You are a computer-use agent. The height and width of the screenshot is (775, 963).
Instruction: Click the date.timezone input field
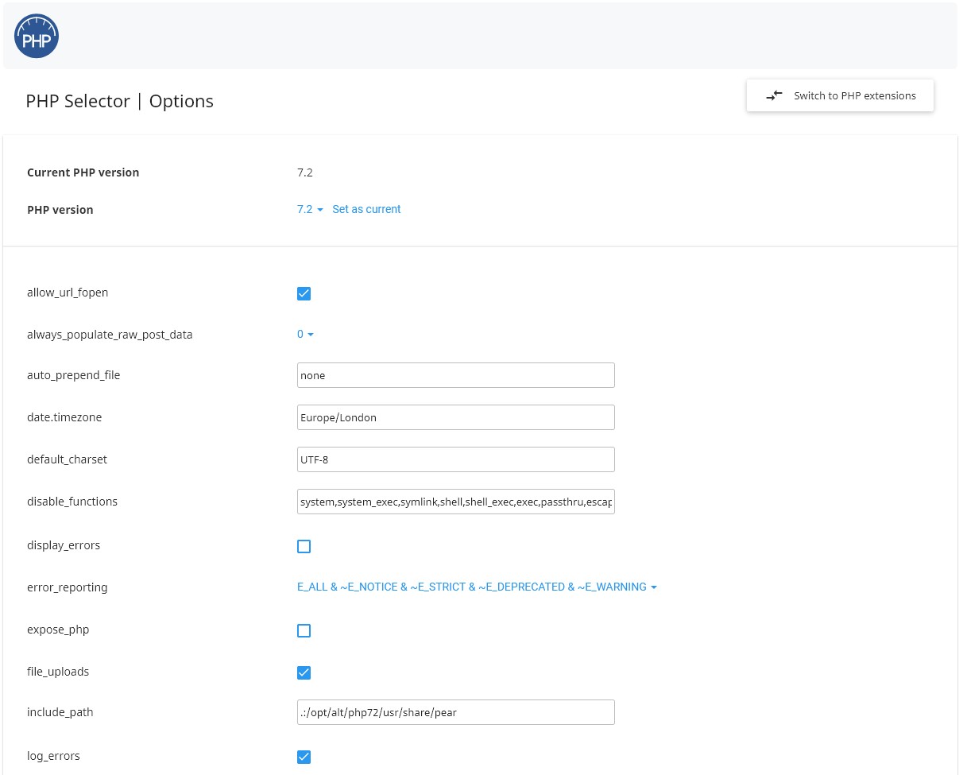(456, 417)
